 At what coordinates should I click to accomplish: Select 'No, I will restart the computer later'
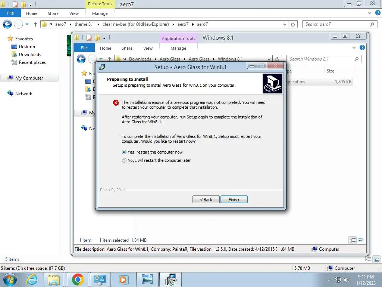click(x=156, y=160)
